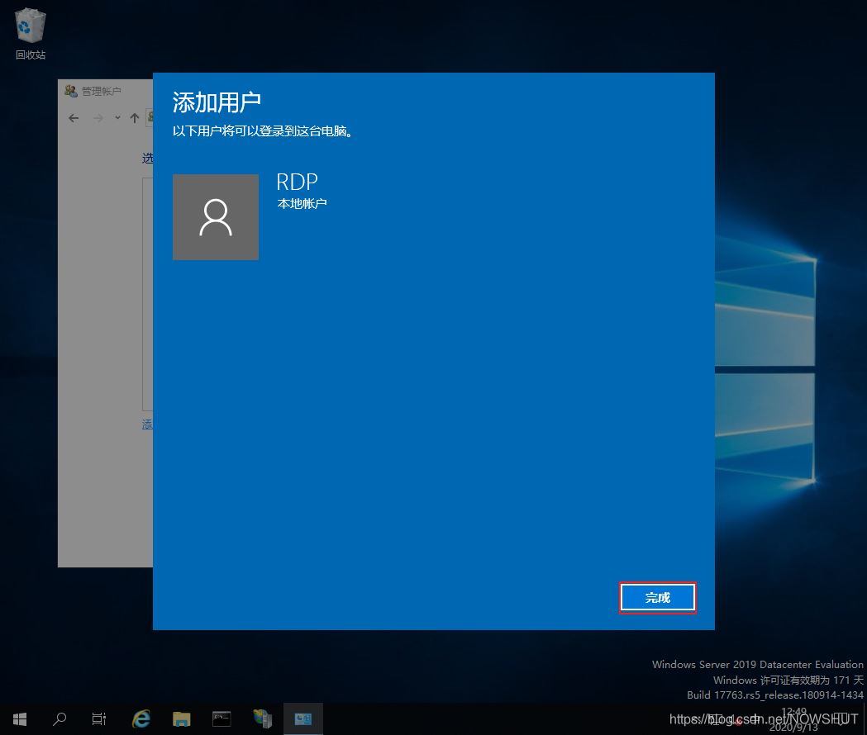Select the active Control Panel taskbar item
Screen dimensions: 867x735
coord(303,718)
